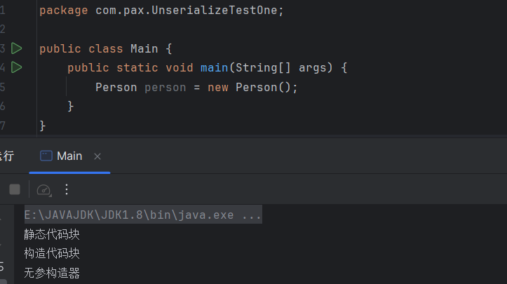Click the 无参构造器 console output line
Screen dimensions: 507x284
(x=52, y=273)
